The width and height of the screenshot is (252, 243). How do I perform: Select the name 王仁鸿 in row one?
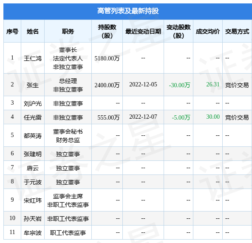[33, 58]
